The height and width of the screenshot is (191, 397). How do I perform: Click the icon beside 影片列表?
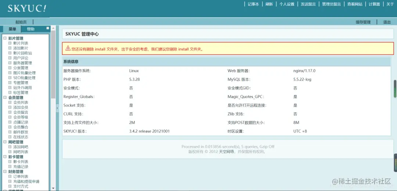[10, 43]
